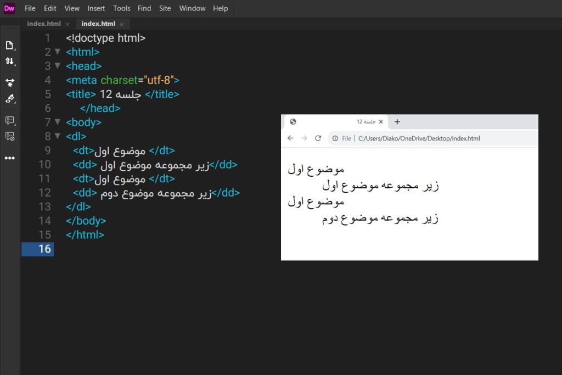Close the browser tab titled 12 جلسه
Screen dimensions: 562x375
point(381,121)
